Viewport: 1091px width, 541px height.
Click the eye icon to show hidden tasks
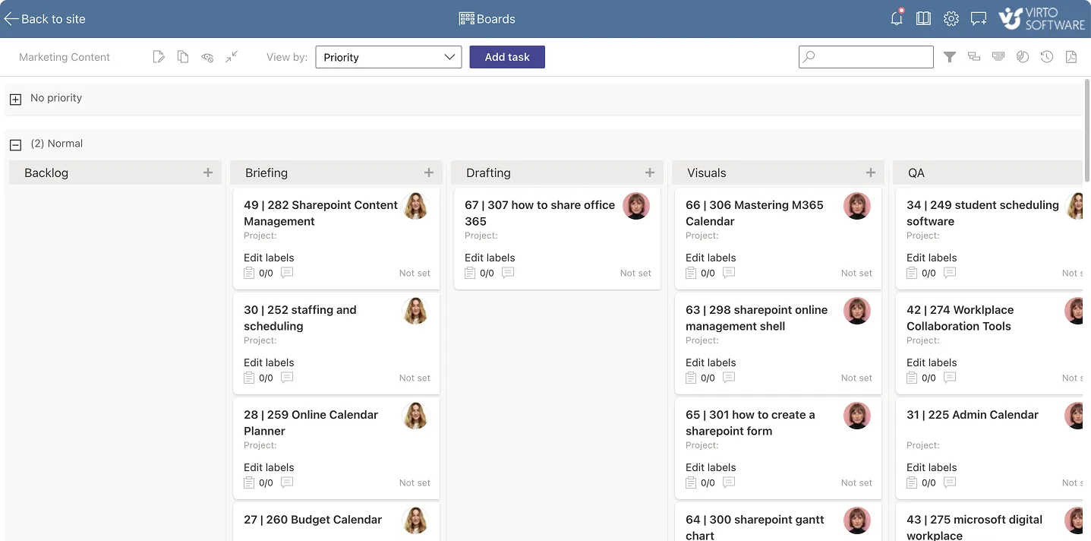207,56
